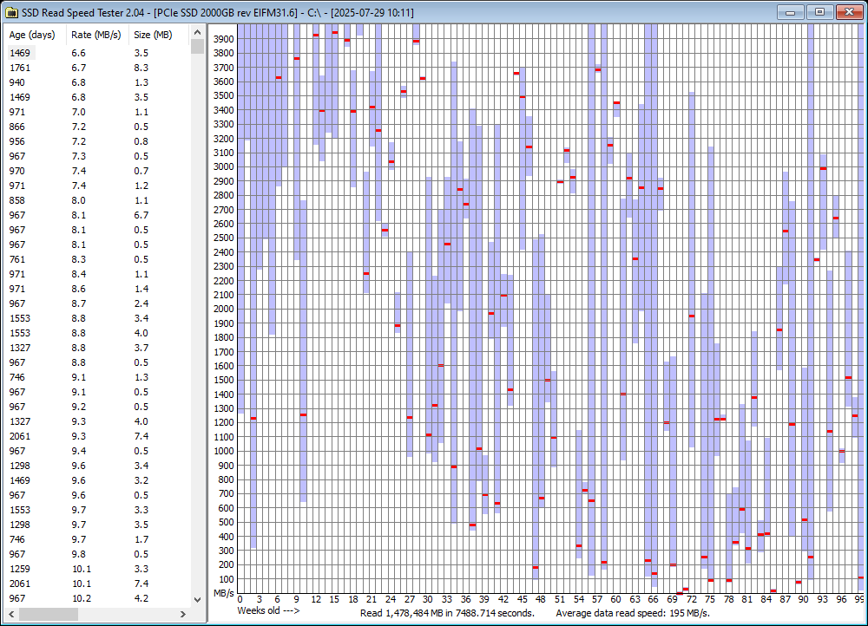Select the row with age 1259 and rate 10.1
The width and height of the screenshot is (868, 626).
tap(97, 569)
